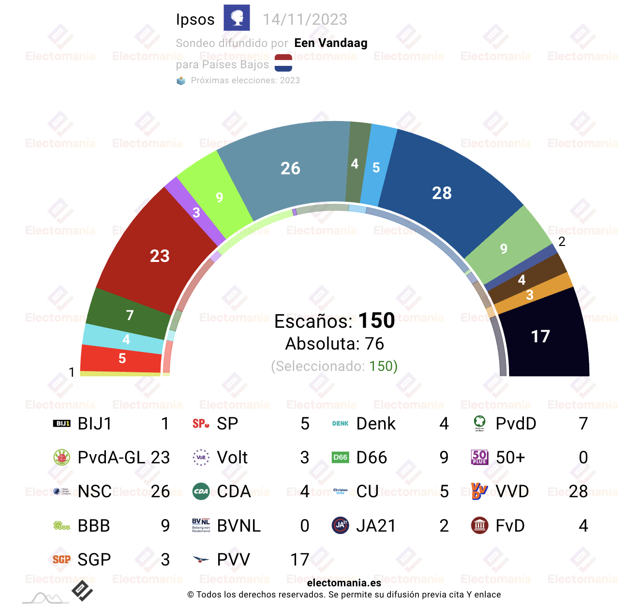Toggle the NSC 26-seat segment
Image resolution: width=626 pixels, height=612 pixels.
(290, 168)
